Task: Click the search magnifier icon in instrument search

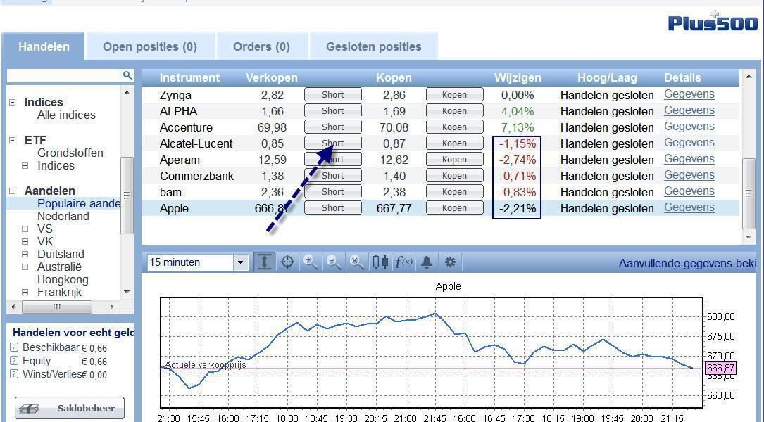Action: tap(127, 75)
